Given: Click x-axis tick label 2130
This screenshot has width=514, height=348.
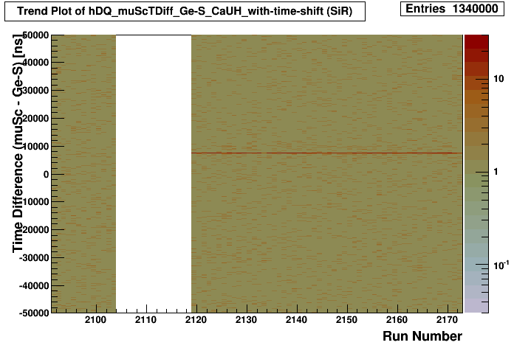Looking at the screenshot, I should 246,320.
